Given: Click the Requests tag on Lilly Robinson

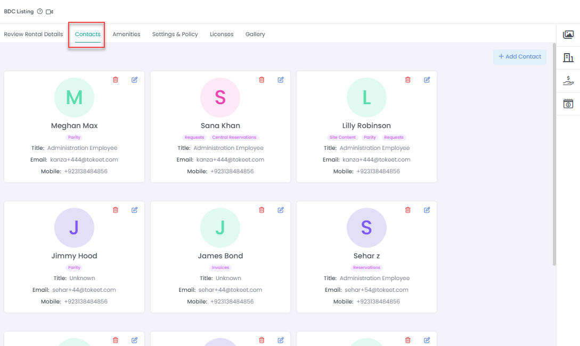Looking at the screenshot, I should click(394, 137).
